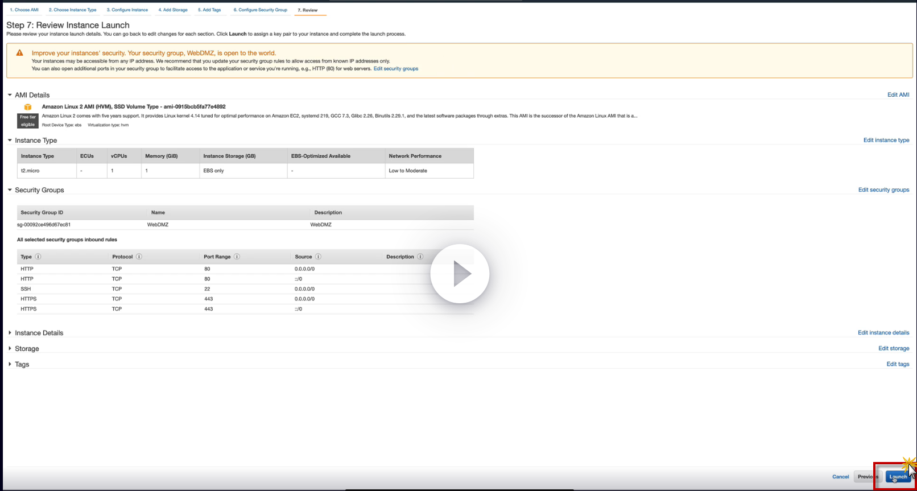Click the Instance Storage (GB) column header

coord(243,156)
